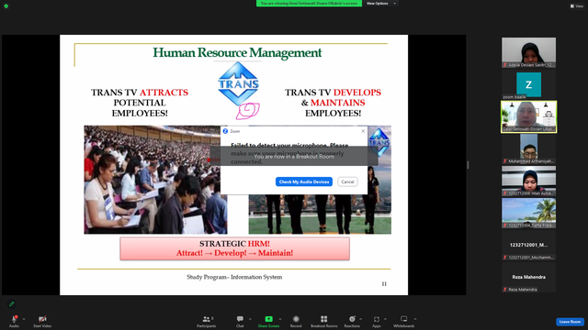Click the blue Leave Room button
The height and width of the screenshot is (330, 588).
(570, 322)
